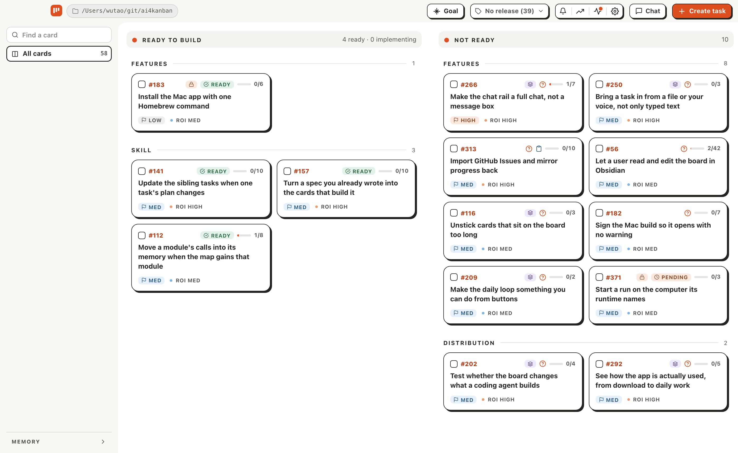738x453 pixels.
Task: Open the trending chart icon in toolbar
Action: 580,11
